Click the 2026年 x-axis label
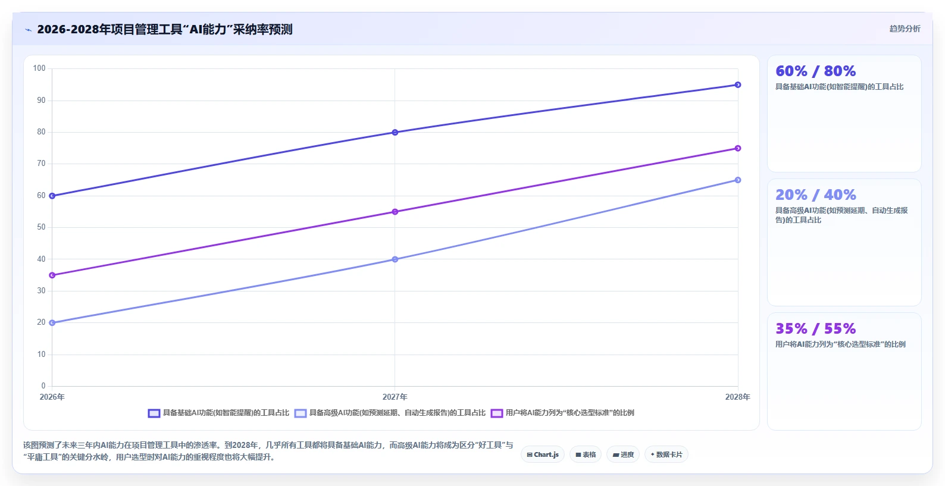 point(52,397)
